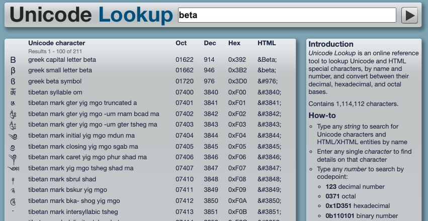Click the HTML entity &Beta;
The width and height of the screenshot is (428, 221).
point(268,60)
